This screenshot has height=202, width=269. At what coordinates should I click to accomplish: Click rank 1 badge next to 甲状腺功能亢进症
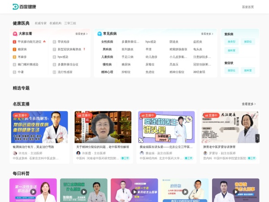tap(14, 42)
